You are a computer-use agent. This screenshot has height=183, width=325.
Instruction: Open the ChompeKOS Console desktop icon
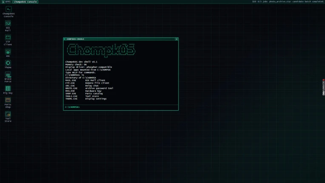(8, 12)
